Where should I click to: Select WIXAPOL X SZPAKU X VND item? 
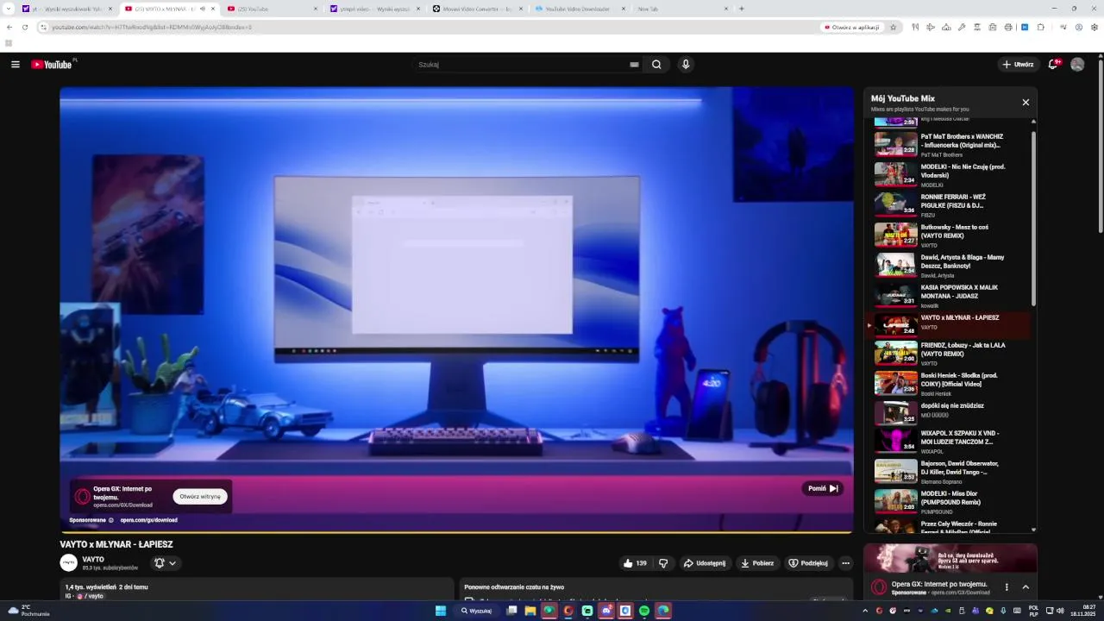948,441
